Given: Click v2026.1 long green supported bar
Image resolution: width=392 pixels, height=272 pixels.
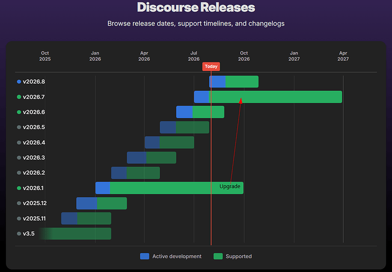Looking at the screenshot, I should coord(177,188).
